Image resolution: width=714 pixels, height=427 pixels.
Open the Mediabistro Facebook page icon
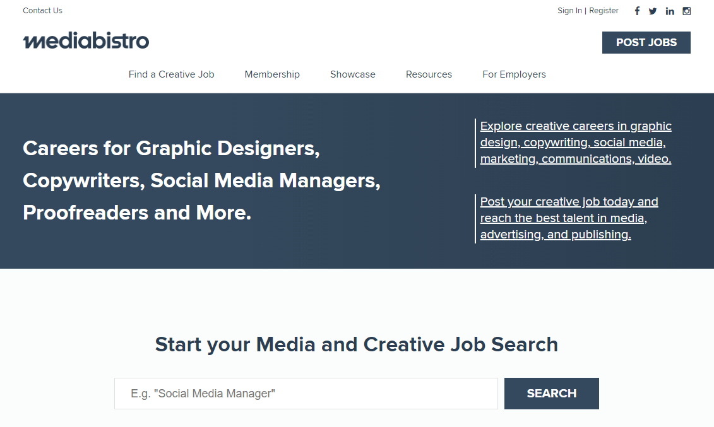click(x=637, y=11)
